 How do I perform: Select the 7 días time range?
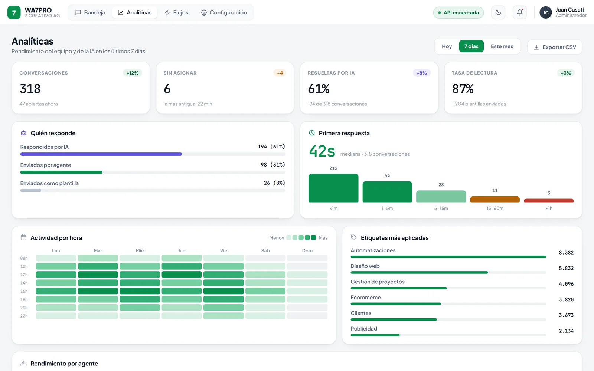471,46
